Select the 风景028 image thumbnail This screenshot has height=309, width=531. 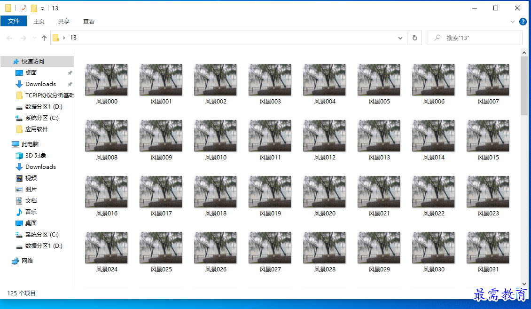coord(324,248)
